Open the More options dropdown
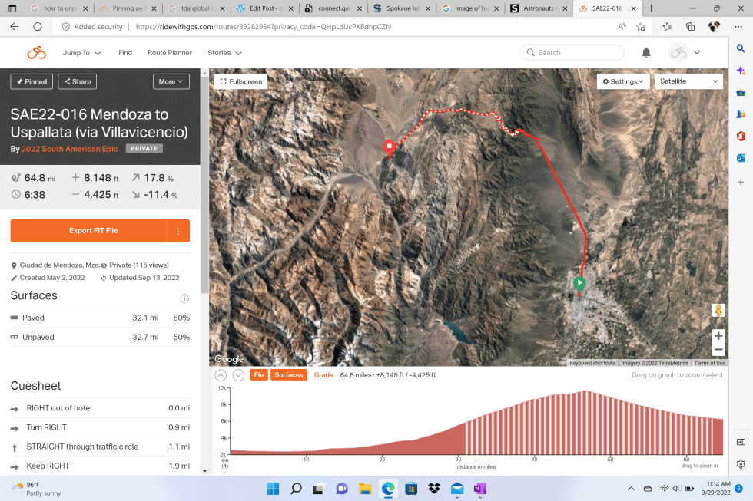Image resolution: width=753 pixels, height=501 pixels. 171,81
